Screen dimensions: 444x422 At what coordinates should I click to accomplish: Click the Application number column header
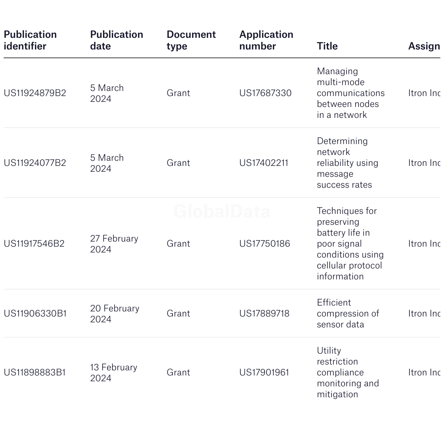pyautogui.click(x=266, y=40)
